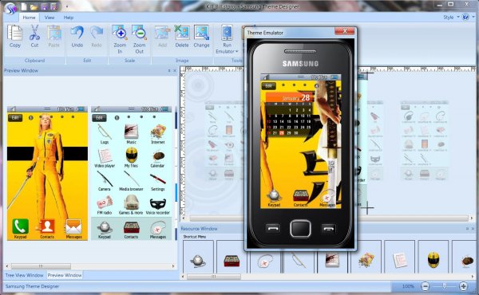Image resolution: width=479 pixels, height=295 pixels.
Task: Tap Contacts icon on emulator screen
Action: (300, 198)
